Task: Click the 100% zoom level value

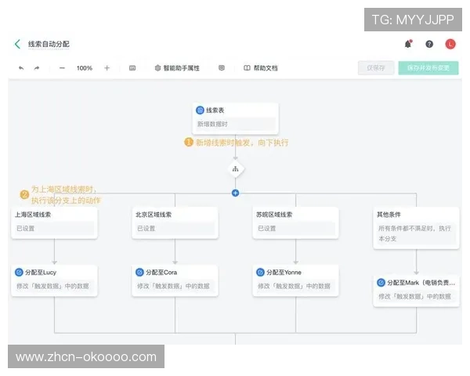Action: pos(85,68)
